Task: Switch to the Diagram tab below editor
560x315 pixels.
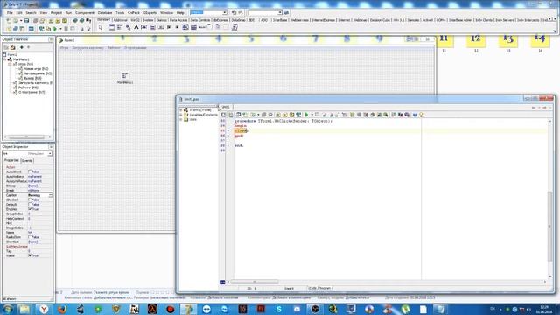Action: (325, 288)
